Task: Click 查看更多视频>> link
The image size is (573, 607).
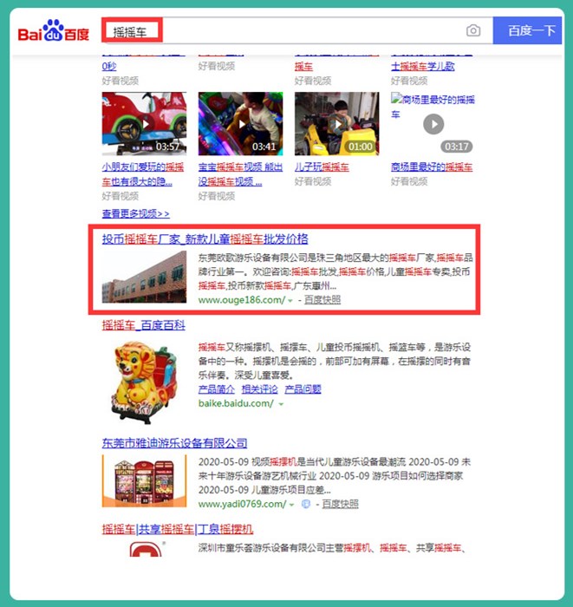Action: click(x=135, y=213)
